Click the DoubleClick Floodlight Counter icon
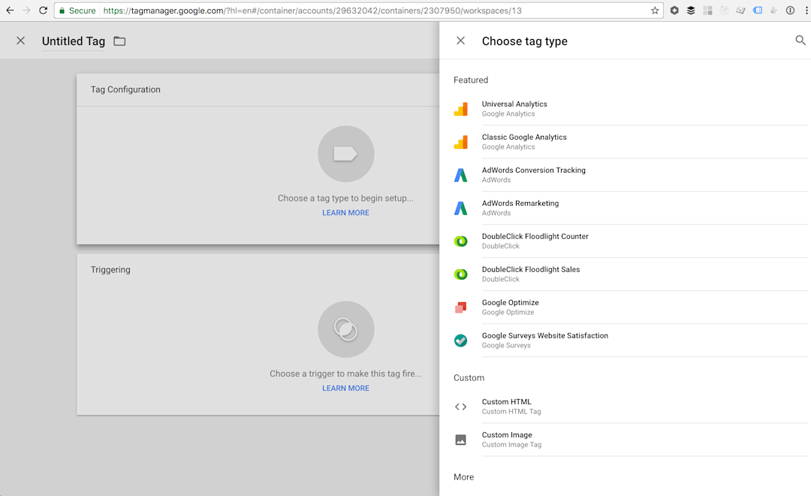 [x=461, y=241]
